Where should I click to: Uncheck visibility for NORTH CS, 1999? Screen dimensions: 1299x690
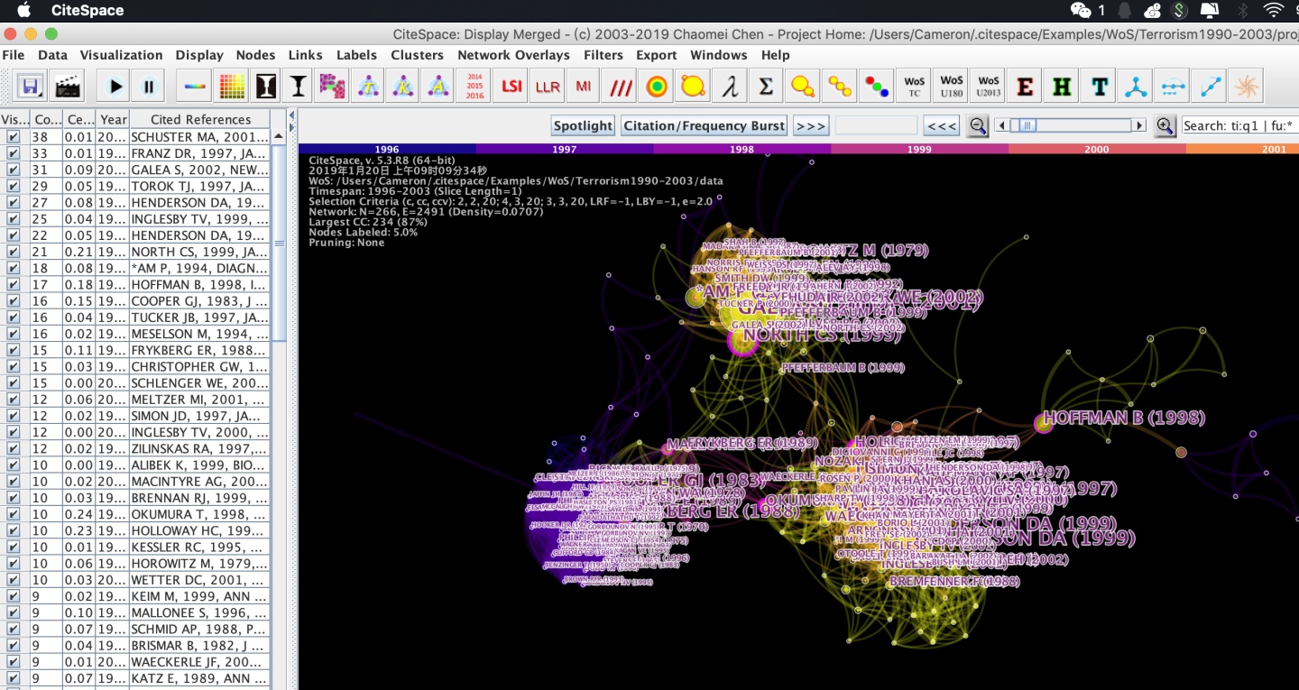(x=14, y=252)
